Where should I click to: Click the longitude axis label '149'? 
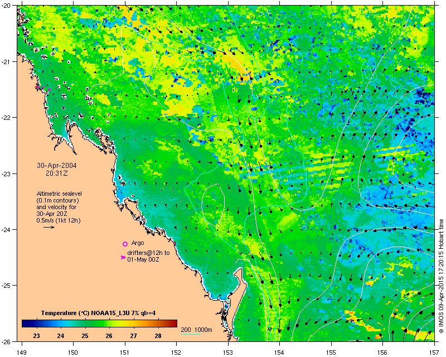pyautogui.click(x=22, y=353)
